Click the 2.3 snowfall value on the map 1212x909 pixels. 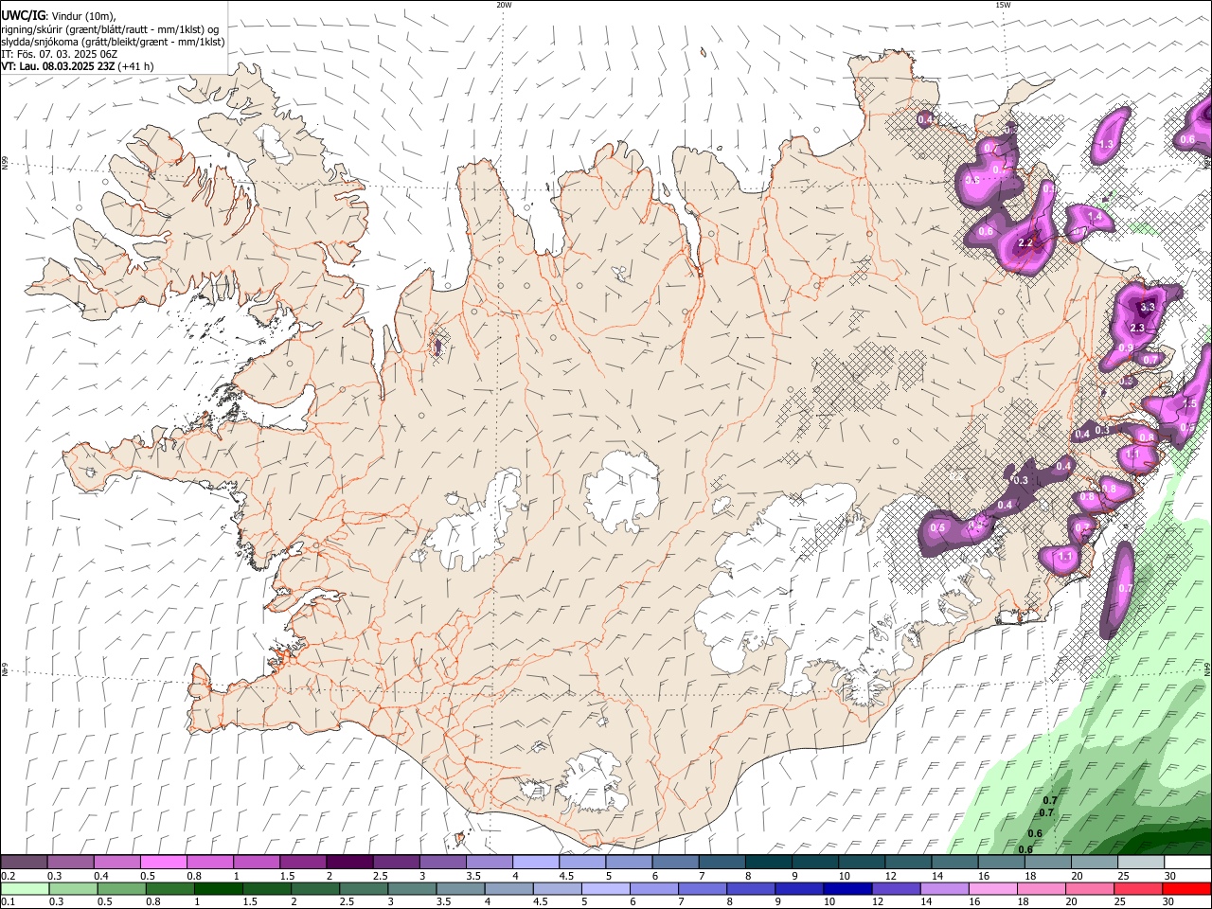pyautogui.click(x=1137, y=329)
